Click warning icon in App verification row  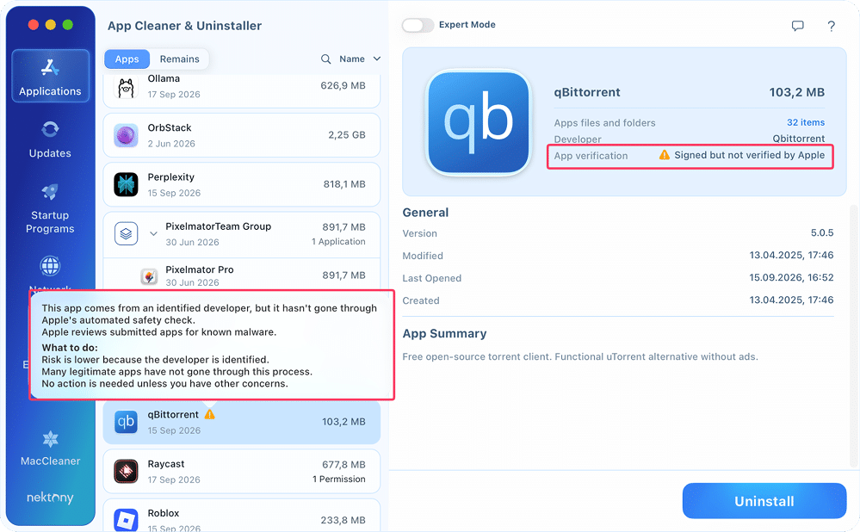coord(665,155)
